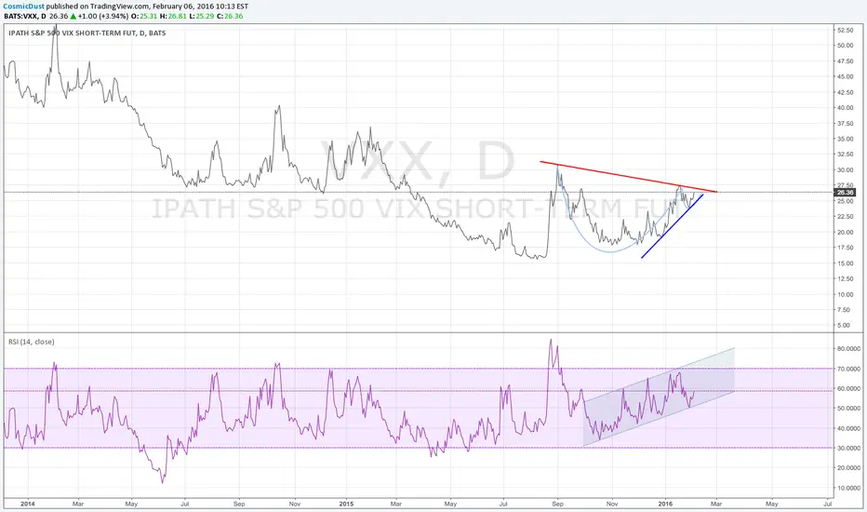Viewport: 867px width, 512px height.
Task: Click the 30.00 price axis label
Action: [845, 170]
